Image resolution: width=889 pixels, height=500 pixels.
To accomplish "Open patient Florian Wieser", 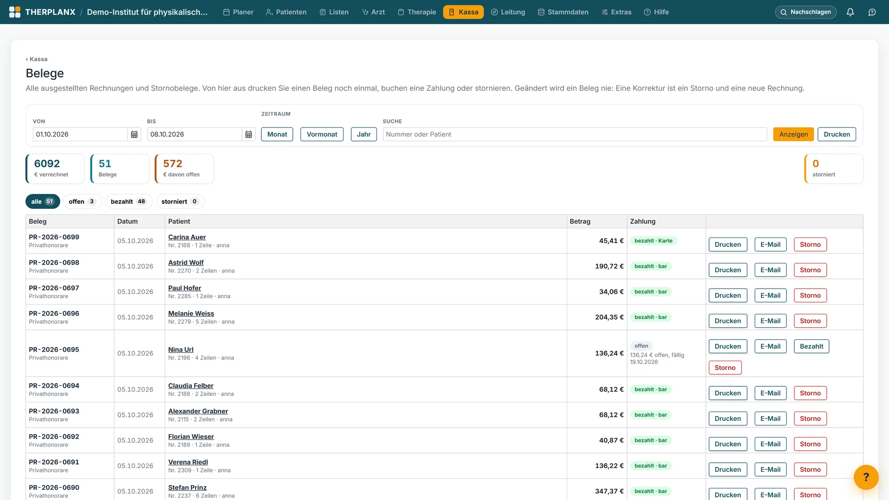I will click(x=191, y=437).
